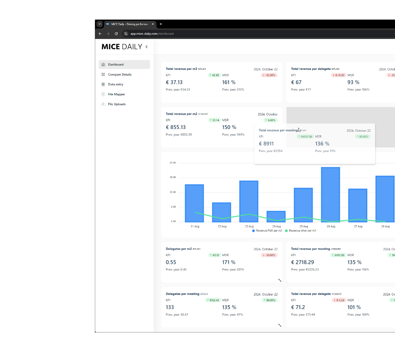Go to the File Uploads page
The width and height of the screenshot is (395, 350).
[117, 104]
